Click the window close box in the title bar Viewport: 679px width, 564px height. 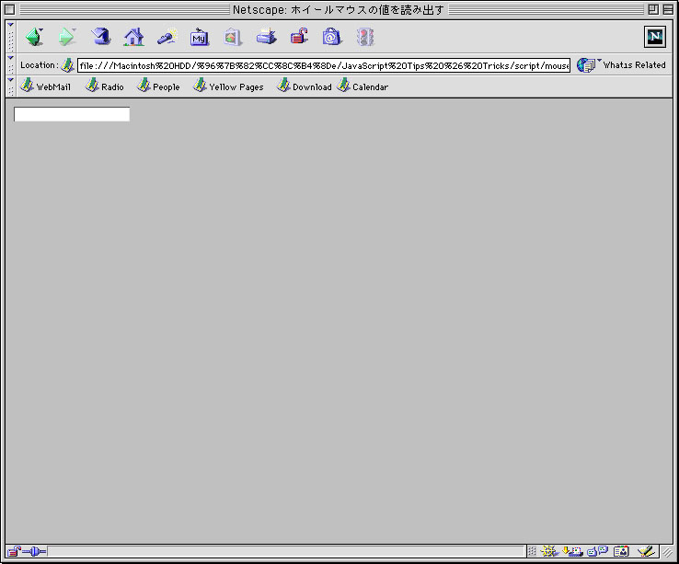(x=9, y=9)
